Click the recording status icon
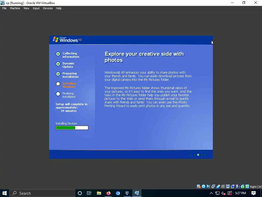 [233, 186]
